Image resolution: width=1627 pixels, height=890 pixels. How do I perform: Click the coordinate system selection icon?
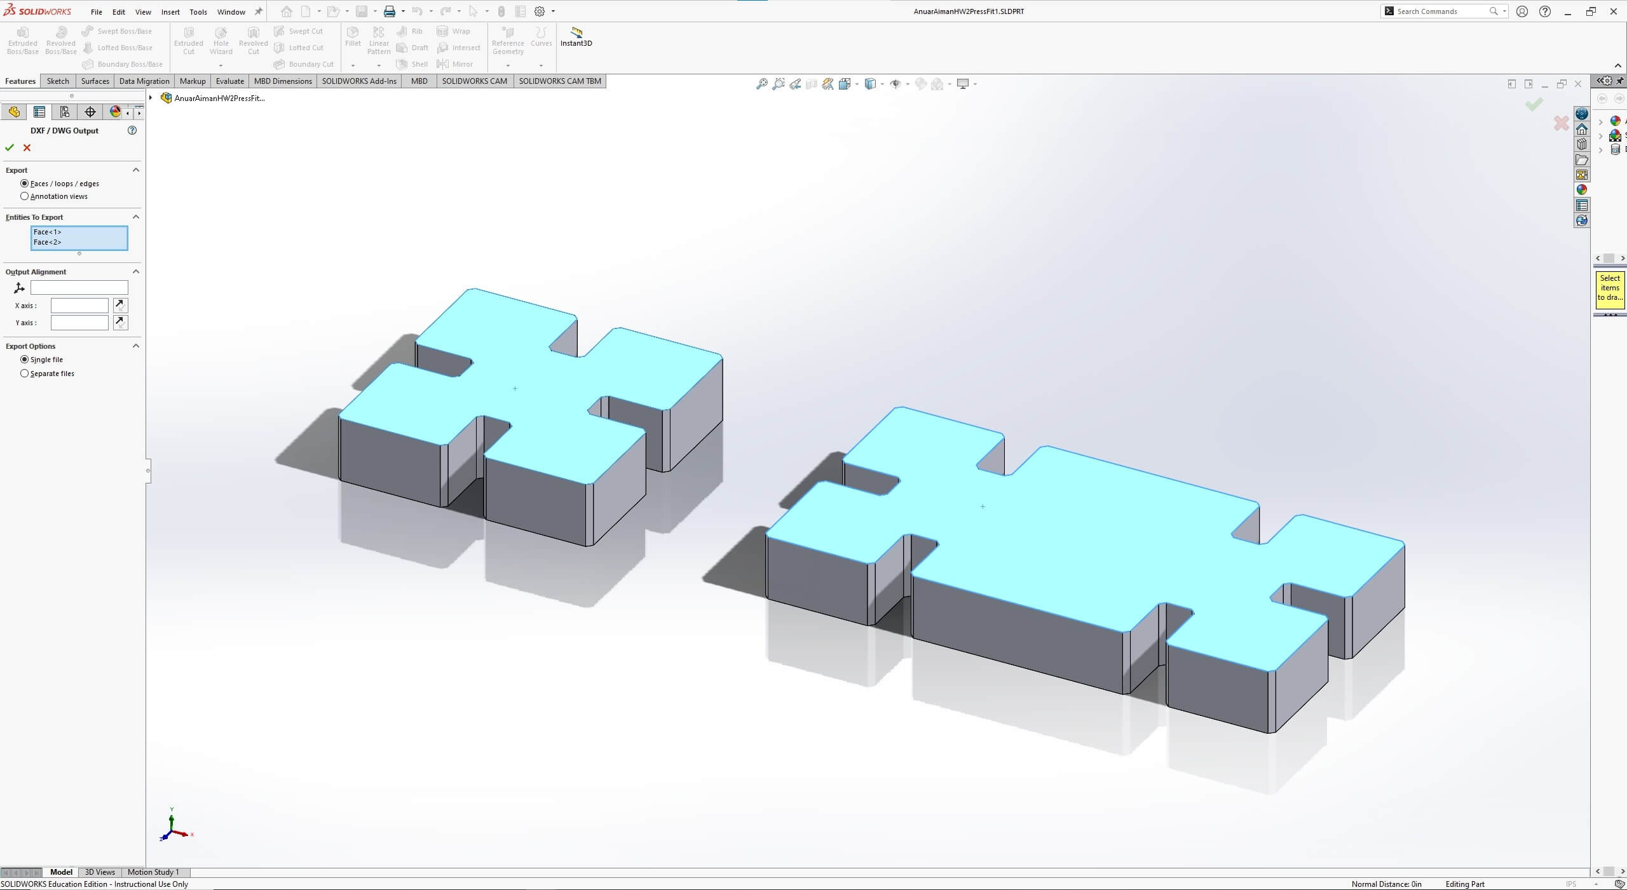pos(19,288)
